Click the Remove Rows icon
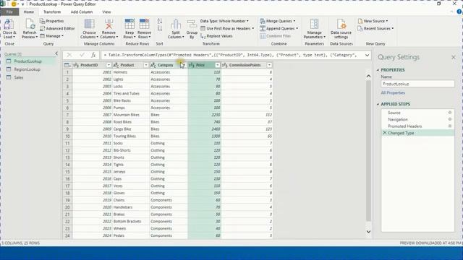This screenshot has height=260, width=463. [x=144, y=24]
